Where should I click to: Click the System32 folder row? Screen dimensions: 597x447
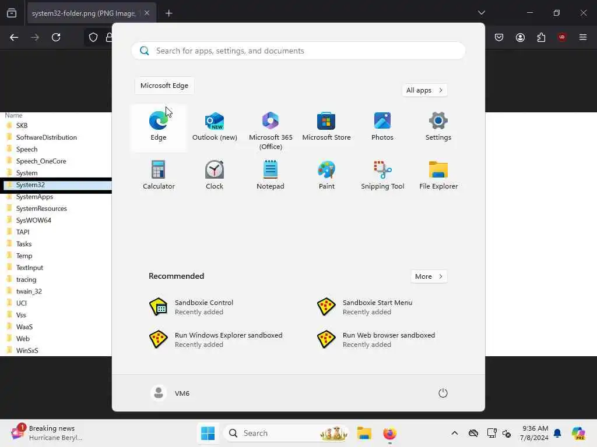coord(57,185)
